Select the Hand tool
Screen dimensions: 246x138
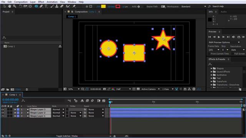click(x=10, y=6)
